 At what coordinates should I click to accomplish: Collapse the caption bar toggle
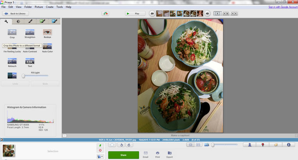coord(64,136)
